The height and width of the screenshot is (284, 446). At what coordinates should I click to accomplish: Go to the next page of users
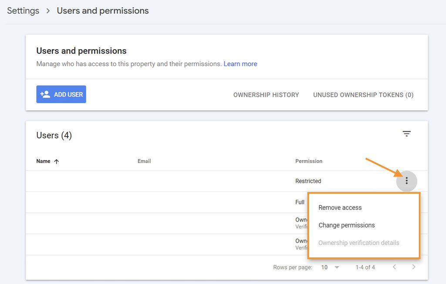(414, 267)
